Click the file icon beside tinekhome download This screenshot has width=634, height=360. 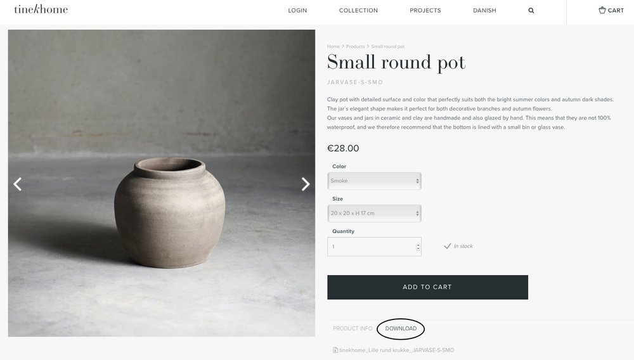point(335,350)
